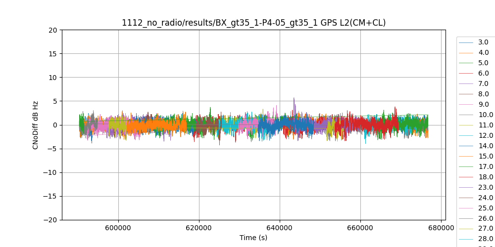Click the 'CNoDiff dB Hz' y-axis label
This screenshot has width=495, height=247.
pyautogui.click(x=36, y=125)
